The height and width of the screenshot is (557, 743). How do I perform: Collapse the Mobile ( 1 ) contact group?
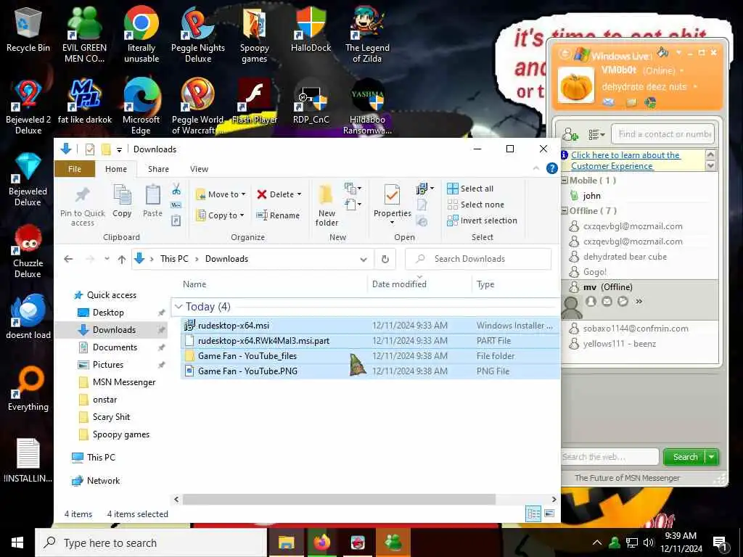click(565, 181)
